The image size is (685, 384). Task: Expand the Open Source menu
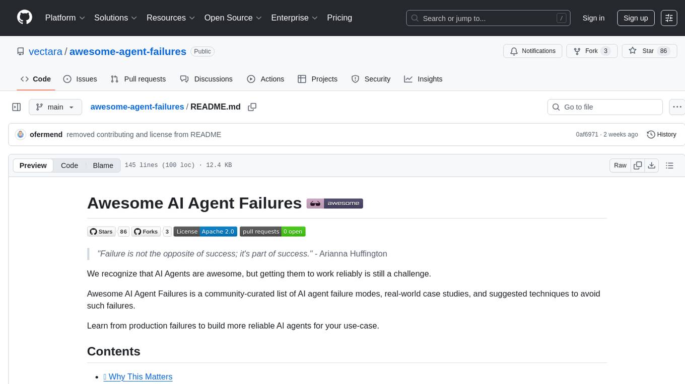click(x=233, y=18)
